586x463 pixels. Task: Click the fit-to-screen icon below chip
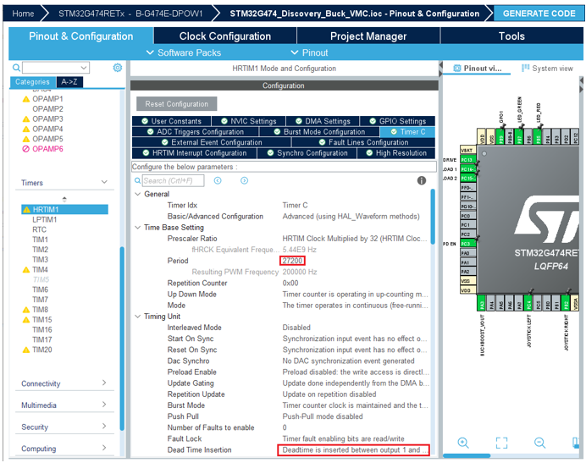click(x=501, y=443)
